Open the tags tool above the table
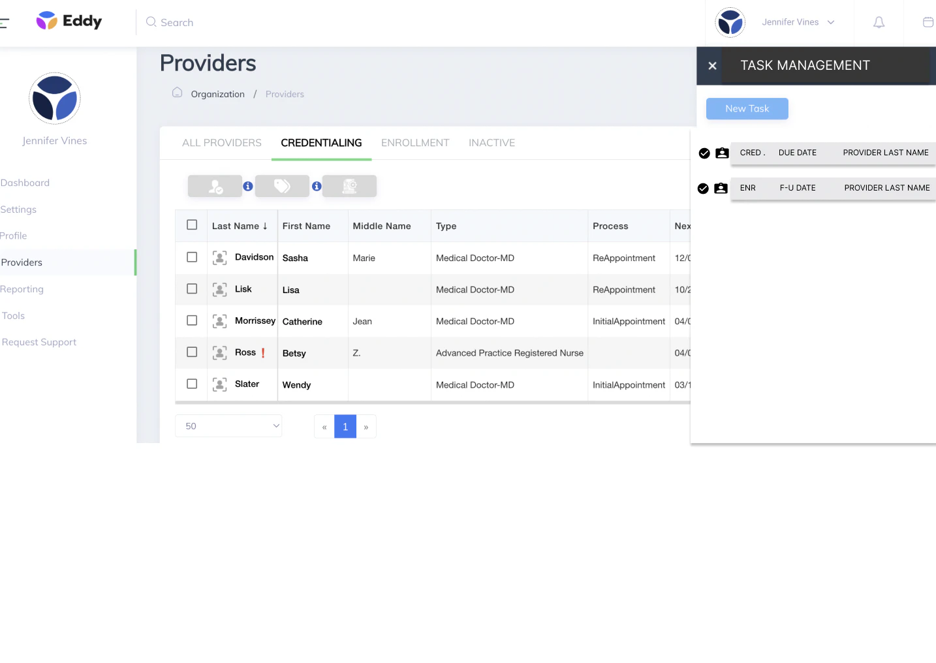 point(282,186)
